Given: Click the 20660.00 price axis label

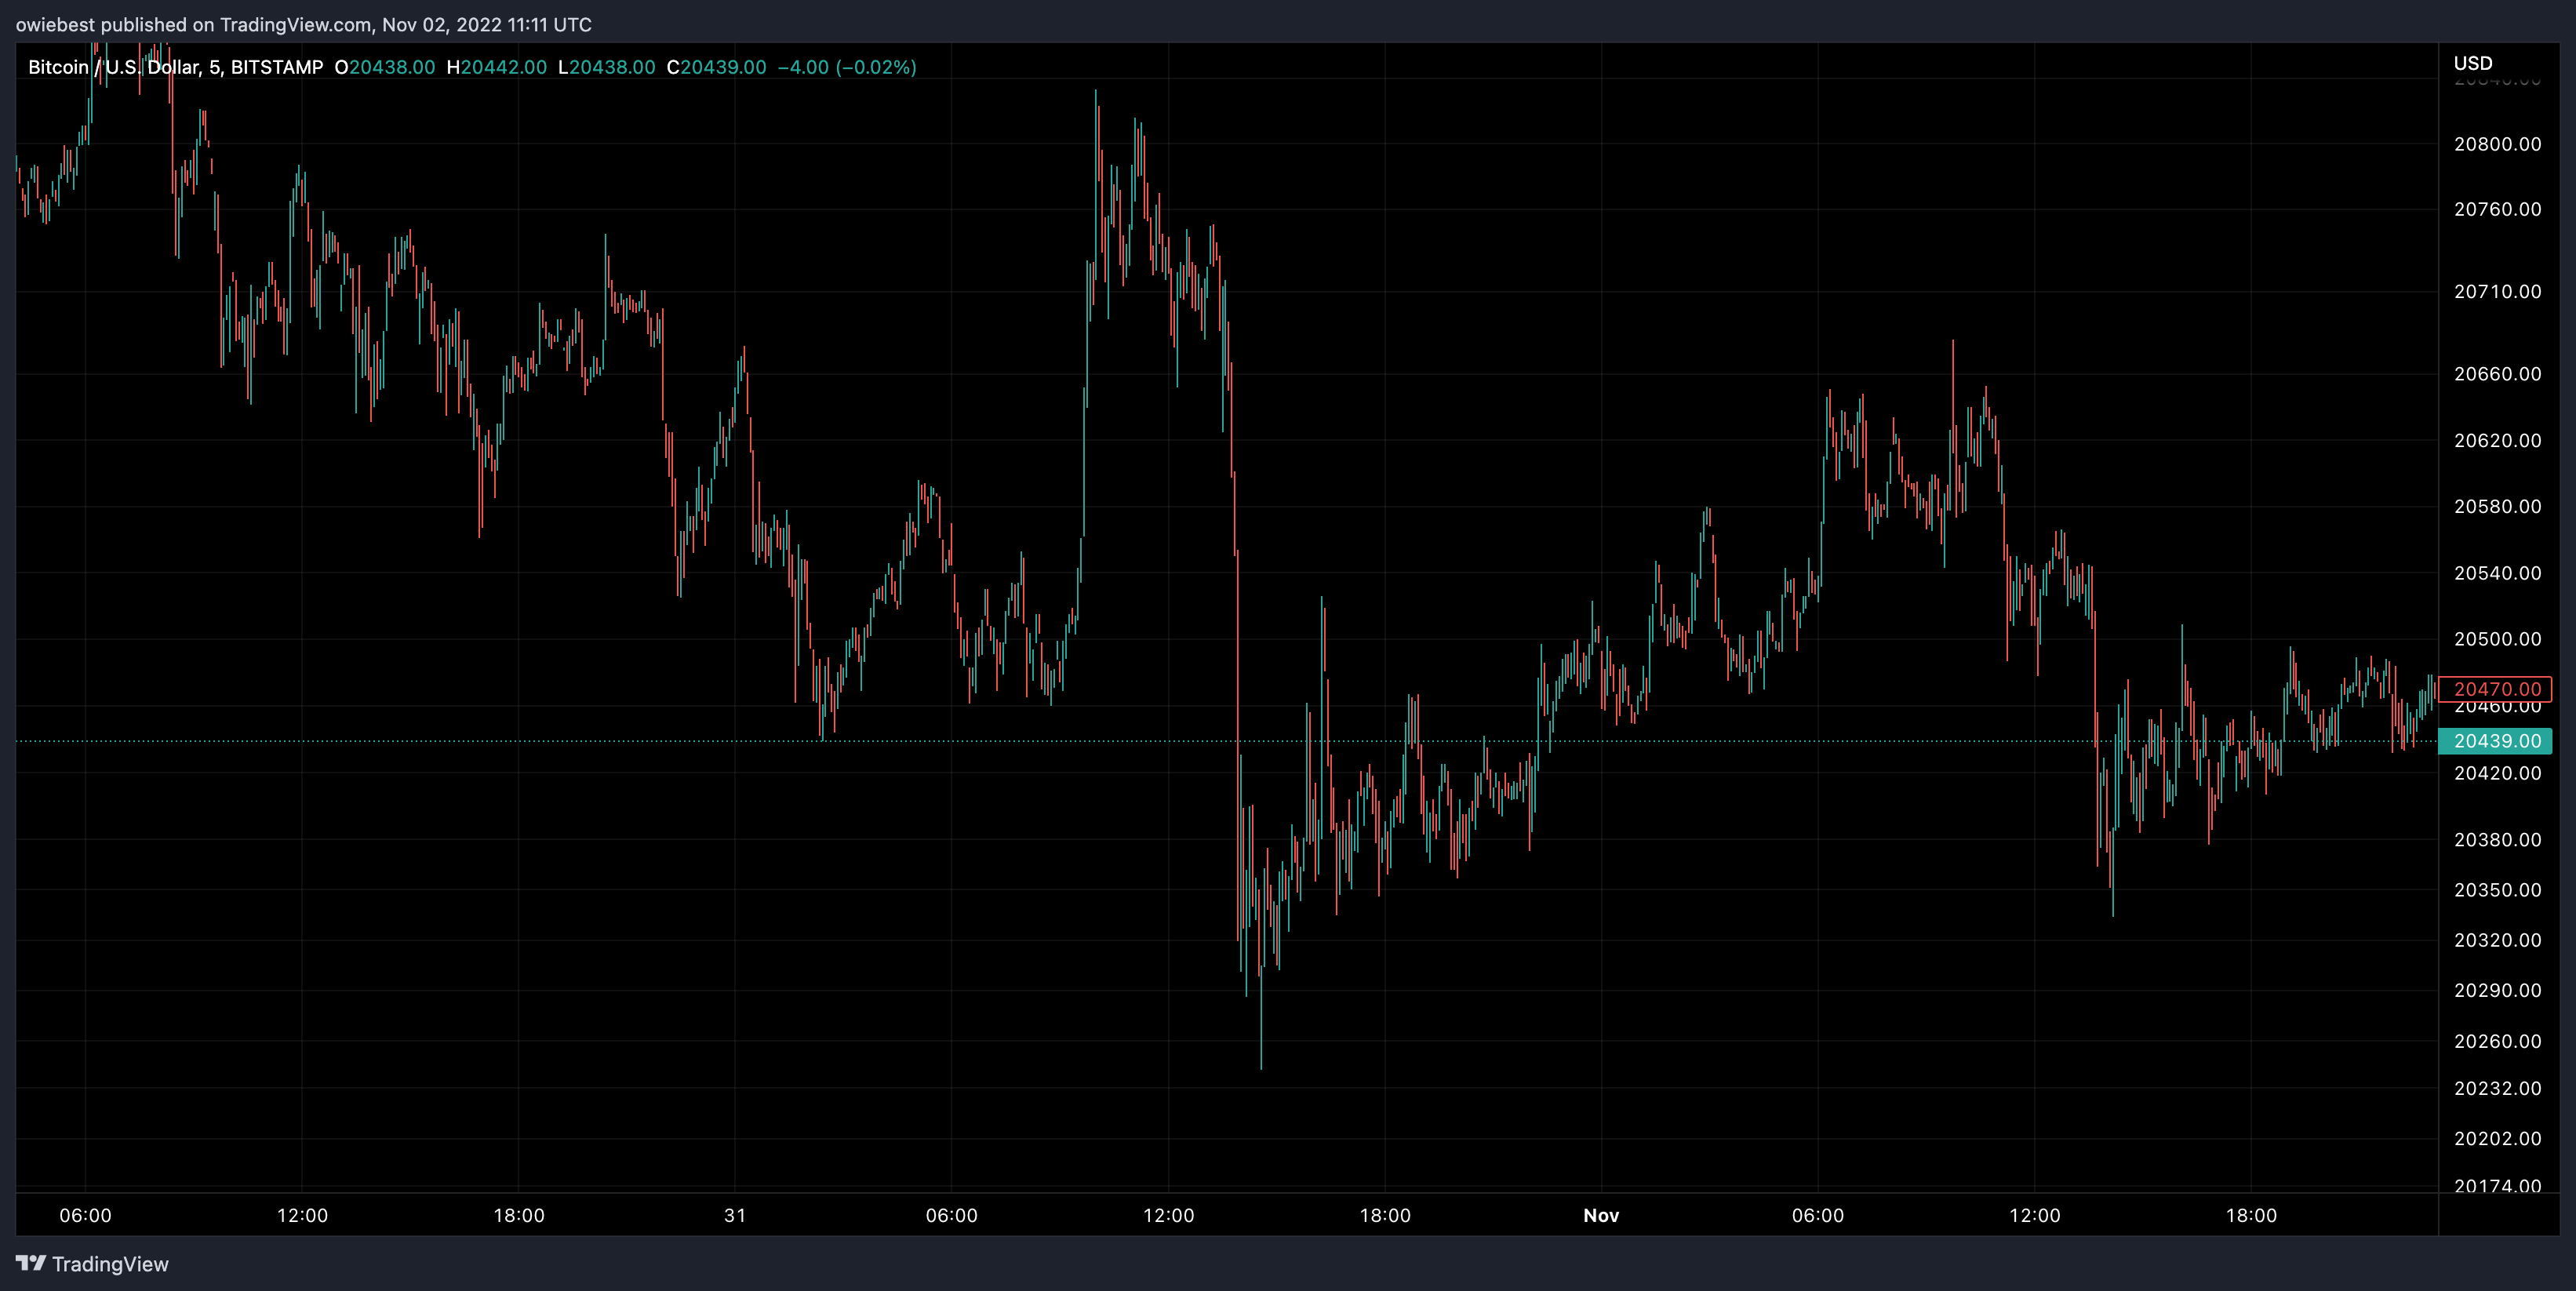Looking at the screenshot, I should click(2497, 374).
